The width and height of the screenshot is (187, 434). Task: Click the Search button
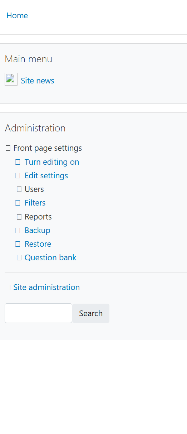[x=91, y=313]
